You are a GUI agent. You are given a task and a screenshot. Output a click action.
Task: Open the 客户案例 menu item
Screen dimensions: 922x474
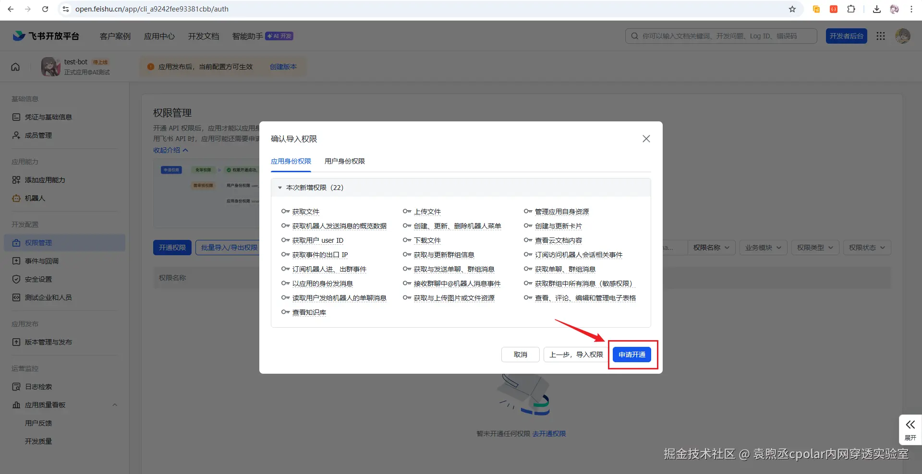115,36
